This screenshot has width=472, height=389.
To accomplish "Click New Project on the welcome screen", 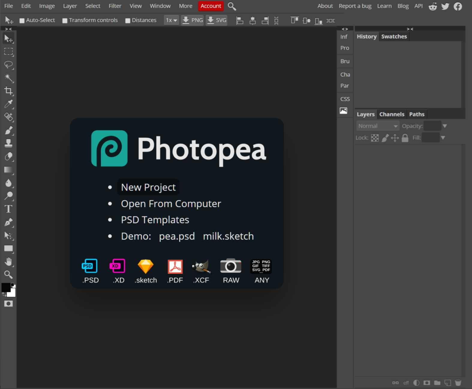I will [x=148, y=187].
